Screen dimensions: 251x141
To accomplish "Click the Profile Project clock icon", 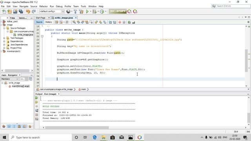I will click(102, 11).
